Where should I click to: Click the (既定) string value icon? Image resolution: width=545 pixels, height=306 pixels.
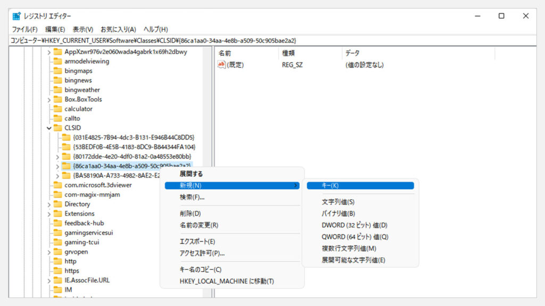[222, 65]
